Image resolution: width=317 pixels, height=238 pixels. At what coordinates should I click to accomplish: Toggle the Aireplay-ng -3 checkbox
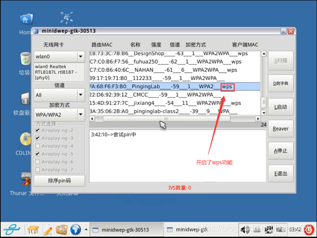point(38,138)
